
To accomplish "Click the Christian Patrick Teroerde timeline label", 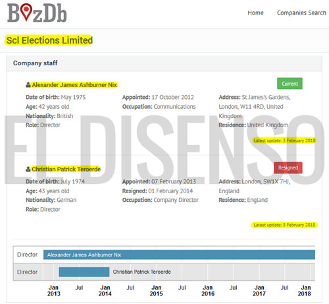I will 141,272.
